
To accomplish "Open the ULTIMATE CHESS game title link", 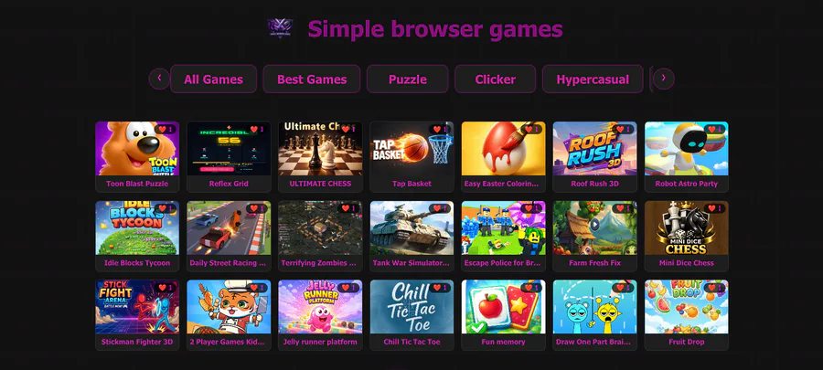I will [320, 184].
